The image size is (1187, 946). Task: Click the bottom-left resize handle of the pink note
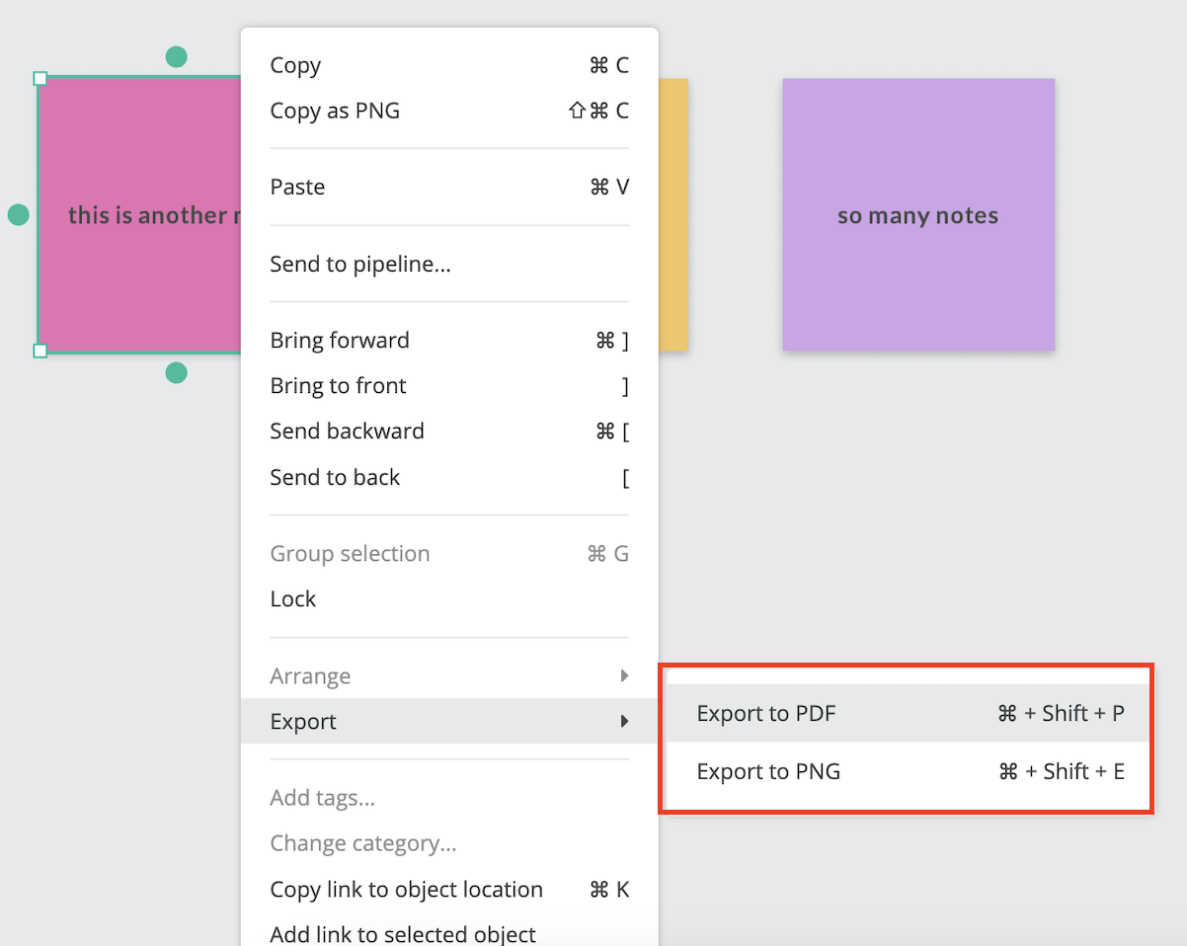pos(40,351)
